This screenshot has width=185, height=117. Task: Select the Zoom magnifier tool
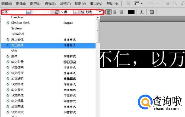tap(175, 4)
